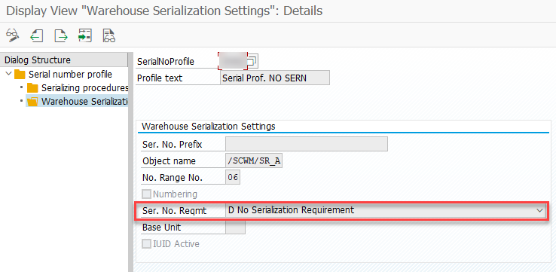Viewport: 556px width, 272px height.
Task: Toggle the Numbering checkbox
Action: (146, 194)
